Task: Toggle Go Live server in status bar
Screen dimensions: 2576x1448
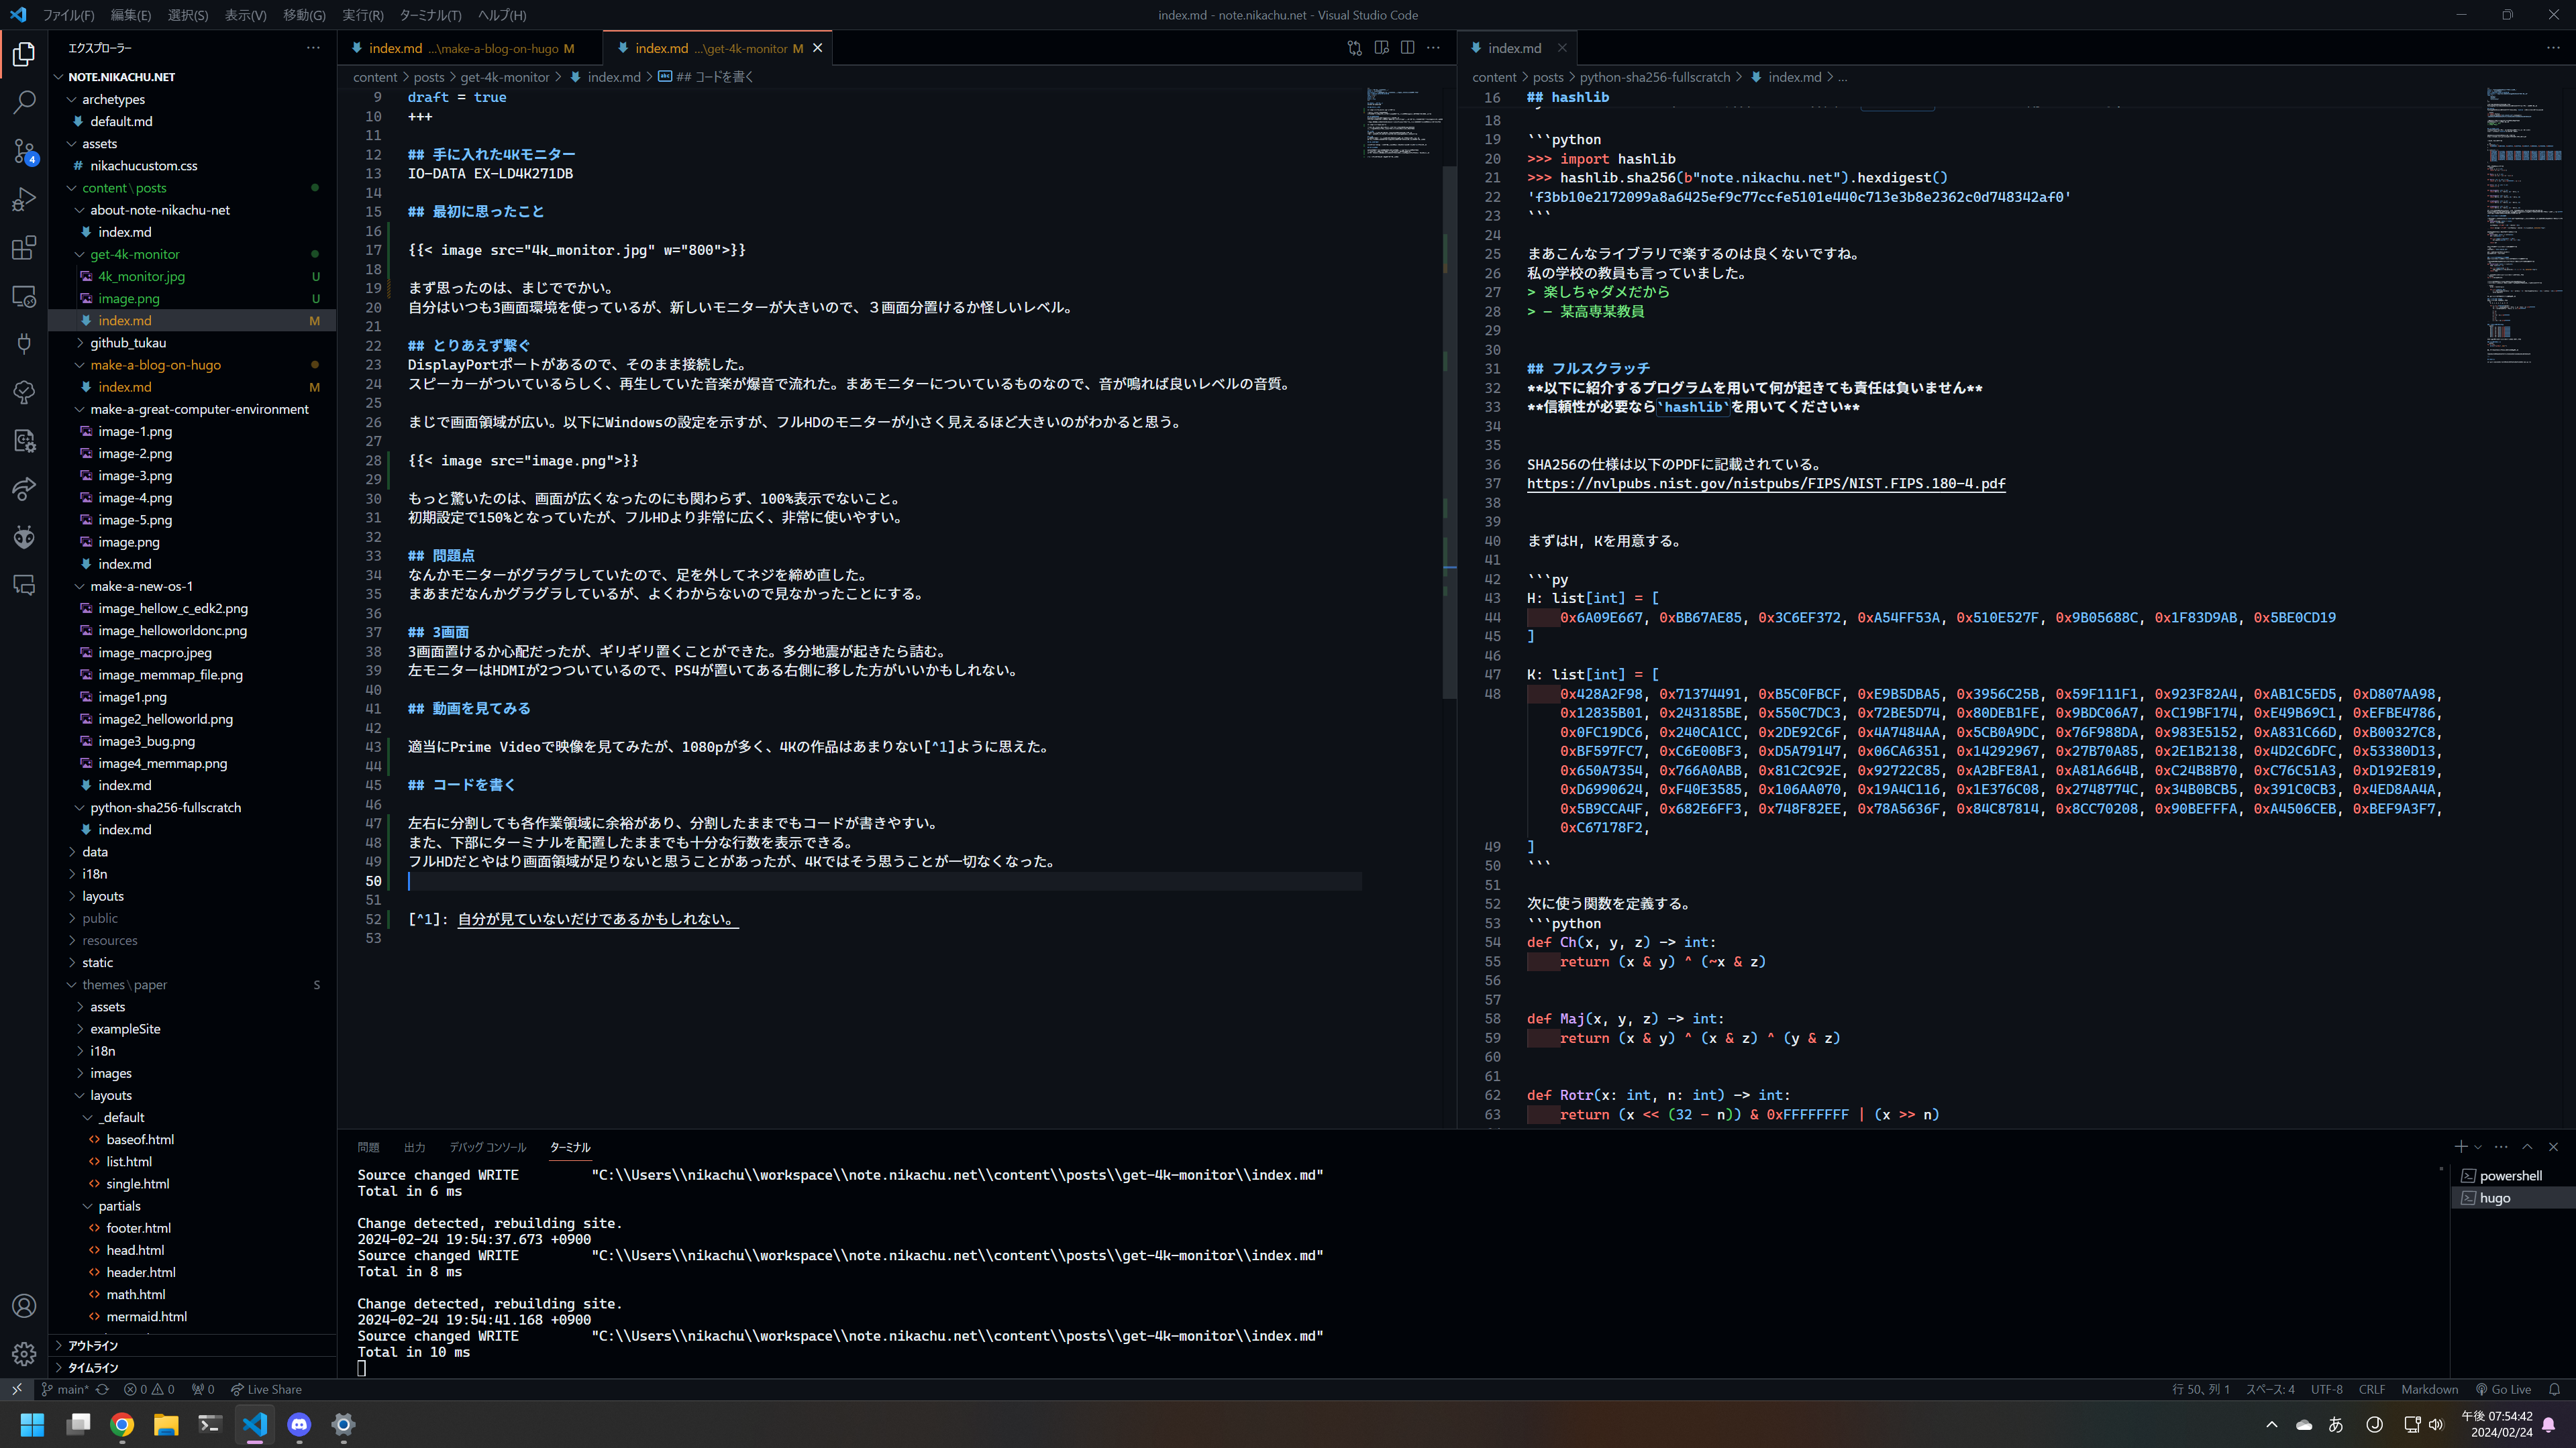Action: click(2503, 1389)
